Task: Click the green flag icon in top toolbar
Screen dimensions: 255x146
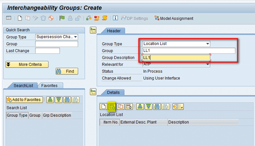Action: [62, 18]
